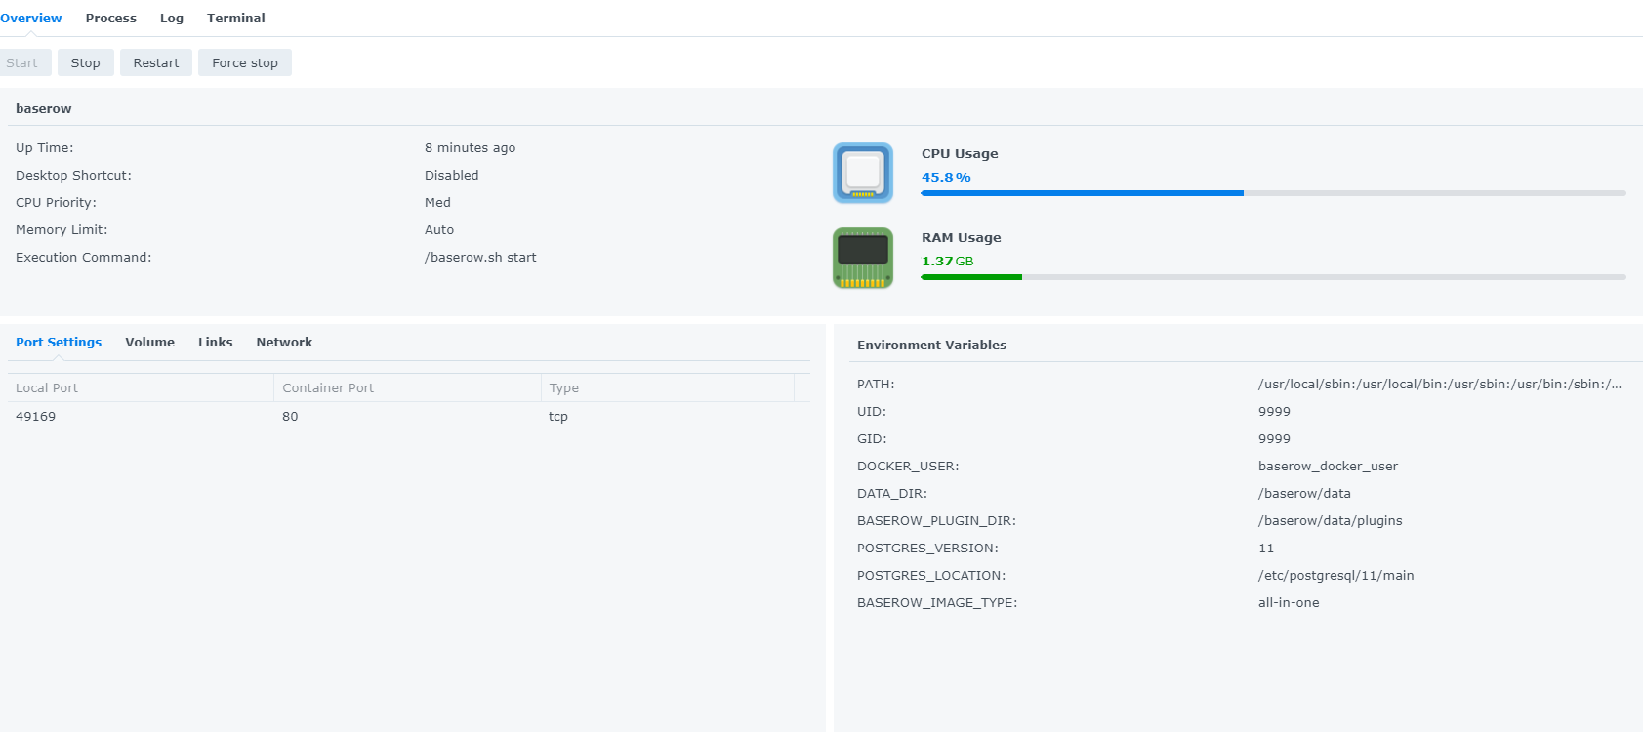Click the Up Time label
Viewport: 1643px width, 732px height.
[44, 147]
